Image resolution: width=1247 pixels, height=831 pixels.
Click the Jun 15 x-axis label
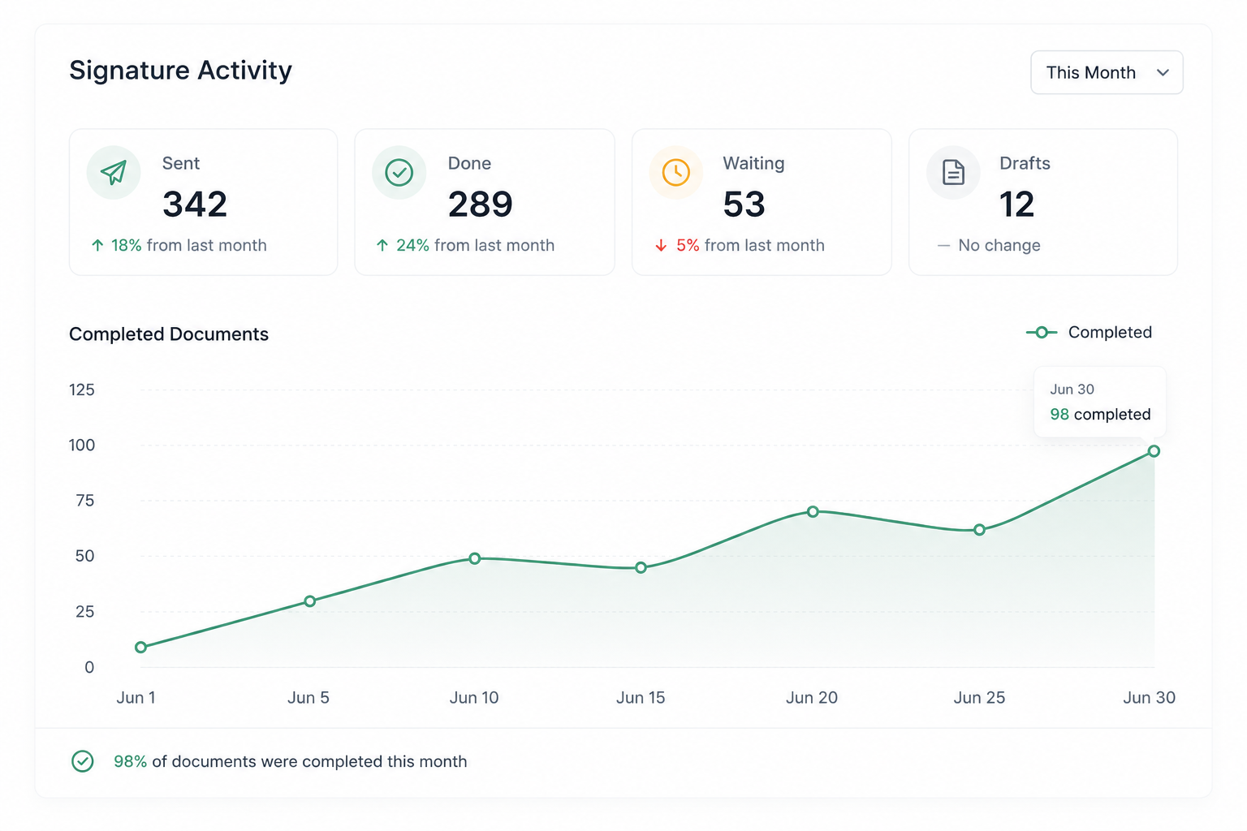tap(641, 698)
